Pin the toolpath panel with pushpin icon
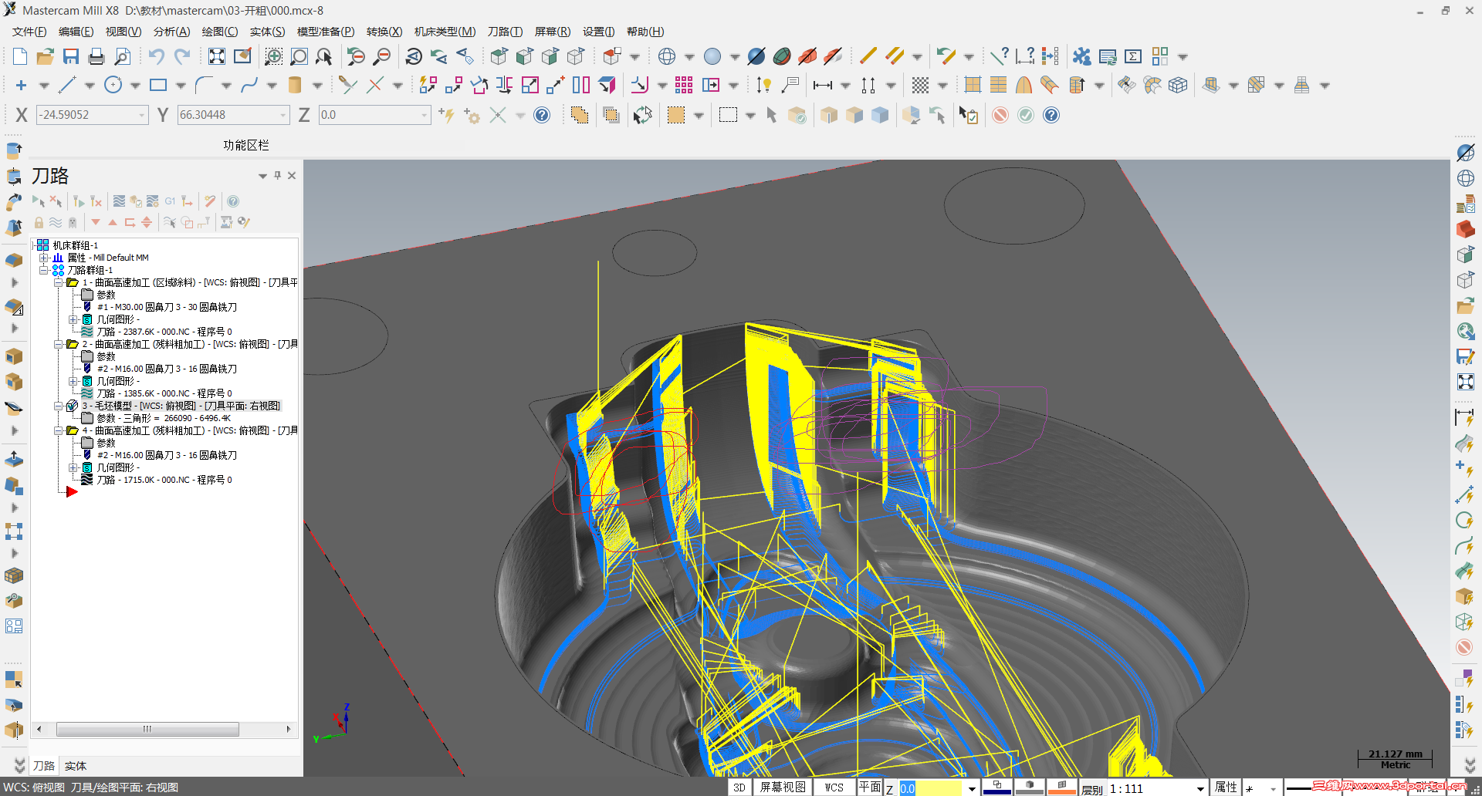The height and width of the screenshot is (796, 1482). point(278,176)
